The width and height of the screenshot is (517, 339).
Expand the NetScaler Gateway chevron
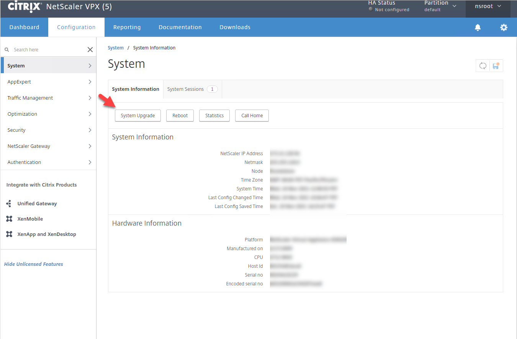pyautogui.click(x=90, y=146)
